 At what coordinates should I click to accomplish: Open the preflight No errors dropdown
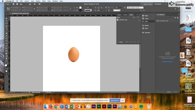(53, 92)
